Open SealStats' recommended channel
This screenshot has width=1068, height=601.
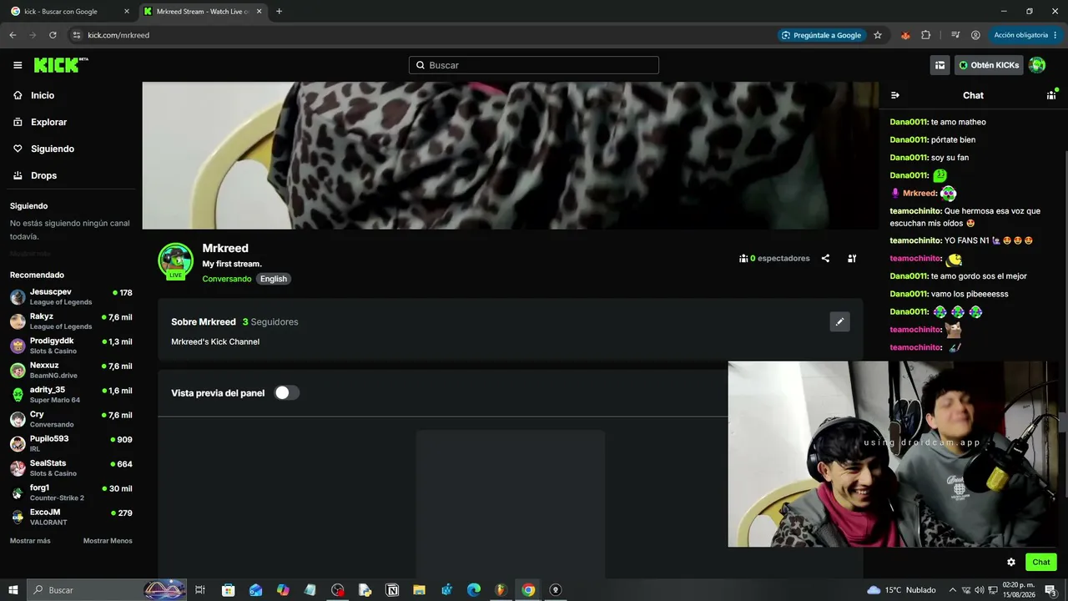click(71, 468)
